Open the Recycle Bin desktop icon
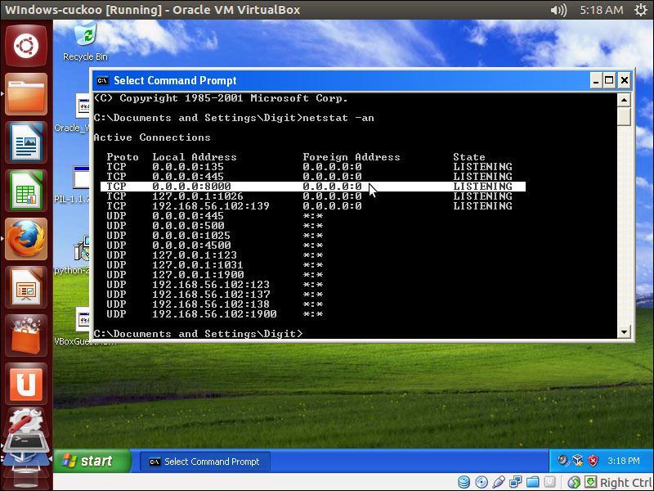Screen dimensions: 654x491 point(86,42)
